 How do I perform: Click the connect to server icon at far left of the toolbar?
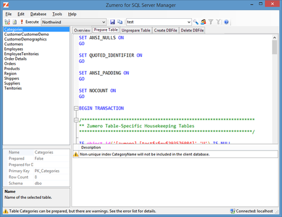point(7,22)
